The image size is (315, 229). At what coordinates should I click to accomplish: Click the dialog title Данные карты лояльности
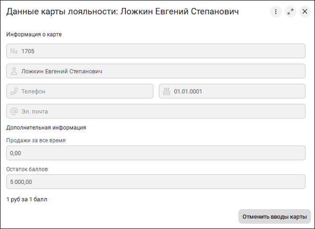[122, 12]
